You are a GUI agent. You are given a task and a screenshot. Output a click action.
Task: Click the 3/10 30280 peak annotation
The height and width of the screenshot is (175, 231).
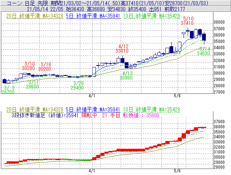click(28, 66)
